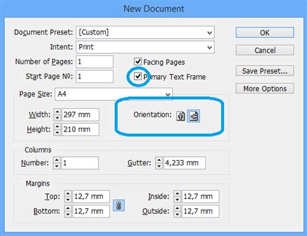Click the Bottom margin field

(91, 211)
